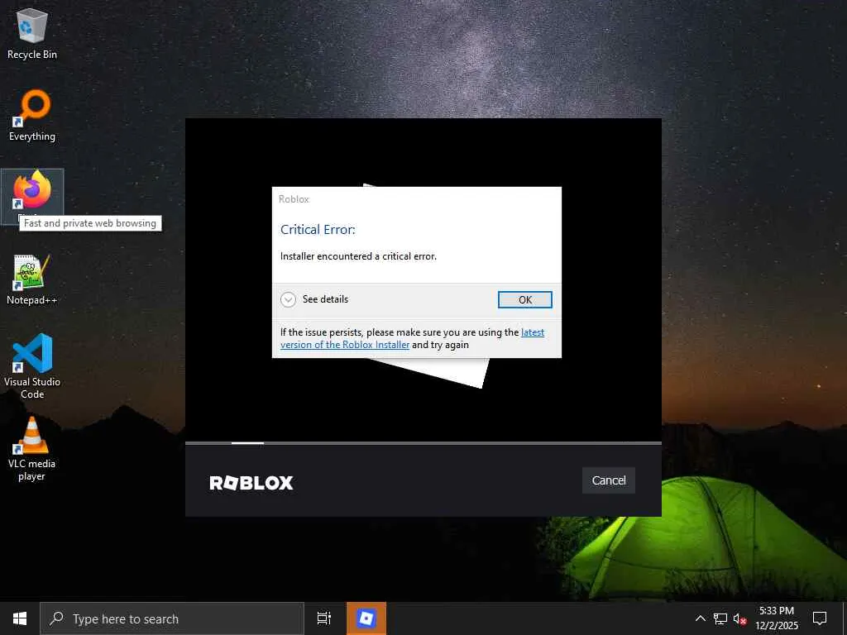This screenshot has width=847, height=635.
Task: Select the Everything search desktop icon
Action: [32, 115]
